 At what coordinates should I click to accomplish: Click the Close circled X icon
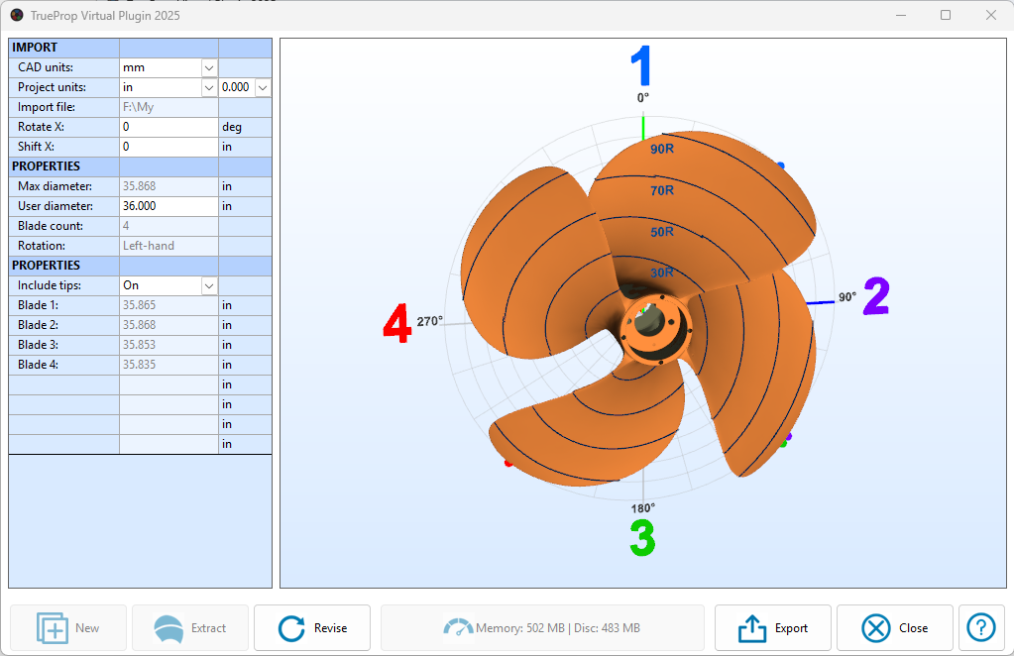[x=875, y=628]
